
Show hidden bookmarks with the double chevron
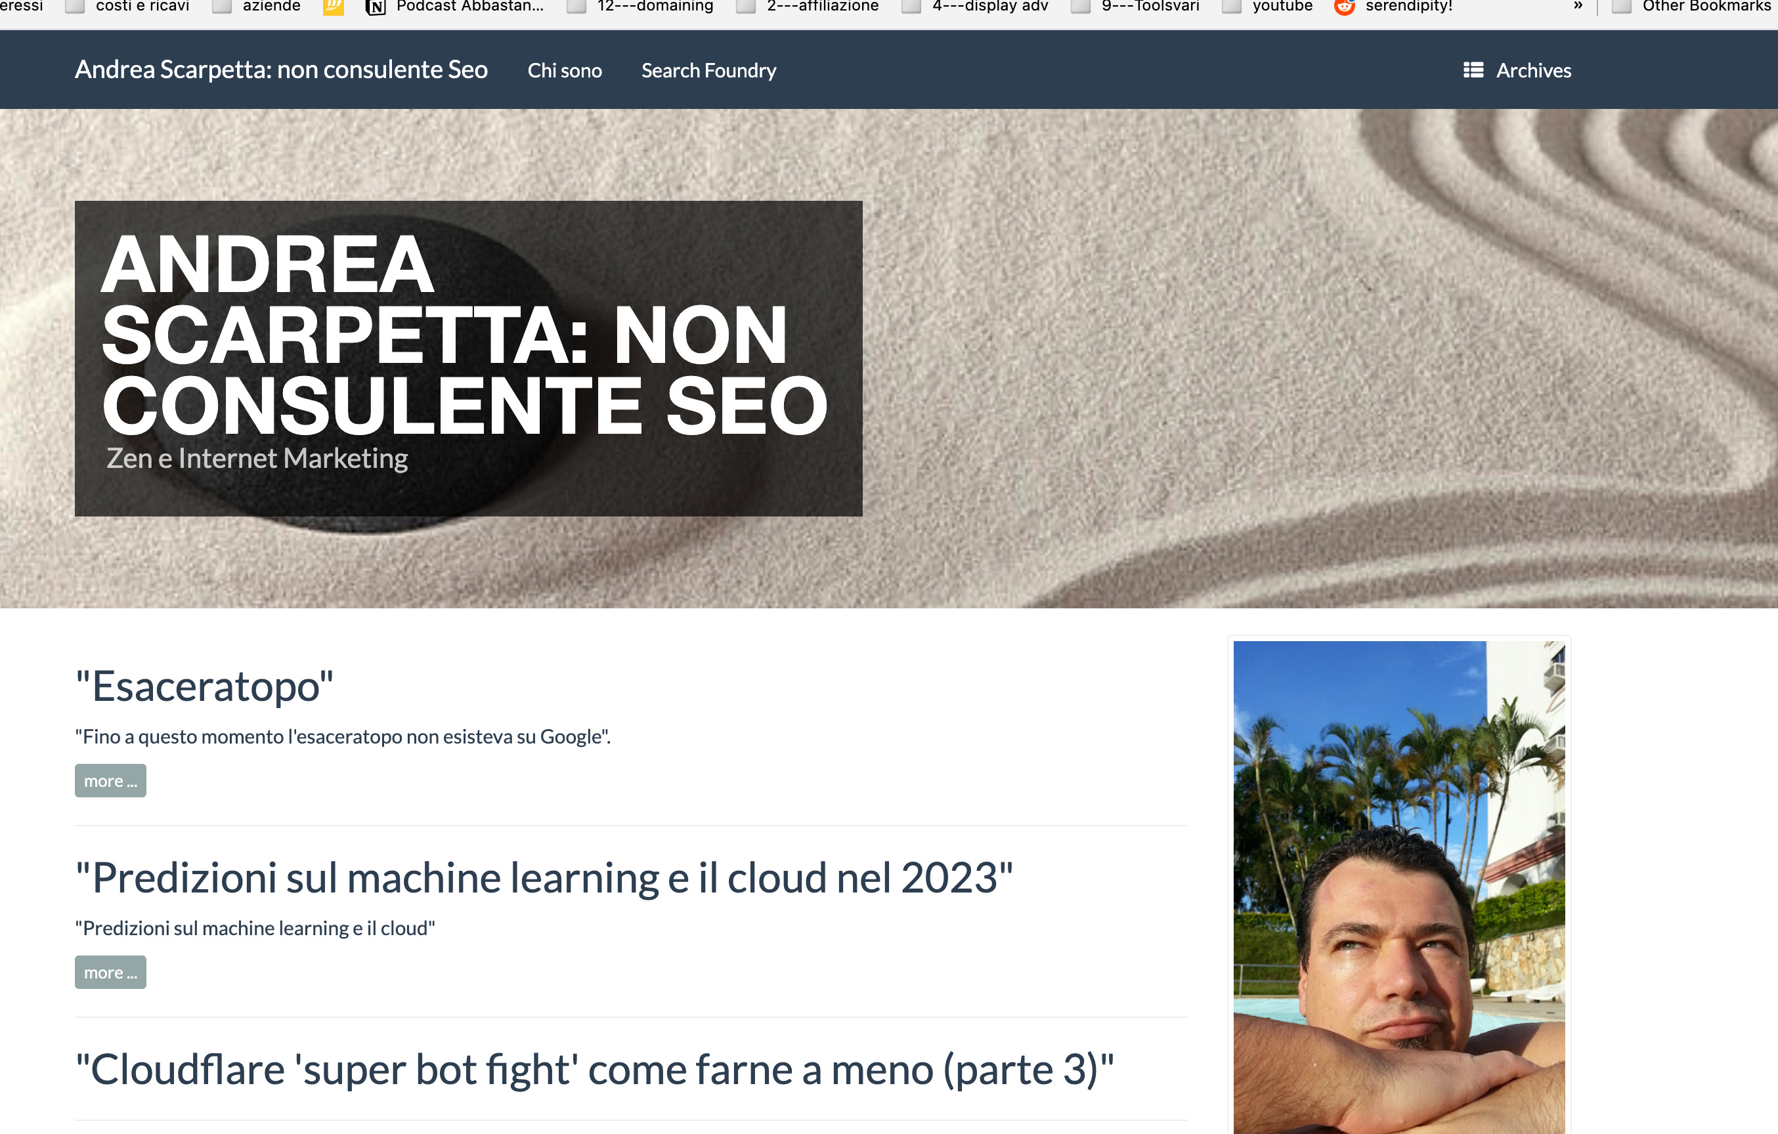click(x=1578, y=7)
